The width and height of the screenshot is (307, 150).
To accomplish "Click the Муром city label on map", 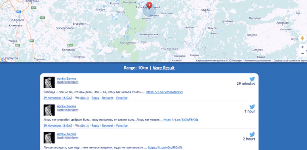I will [x=206, y=10].
